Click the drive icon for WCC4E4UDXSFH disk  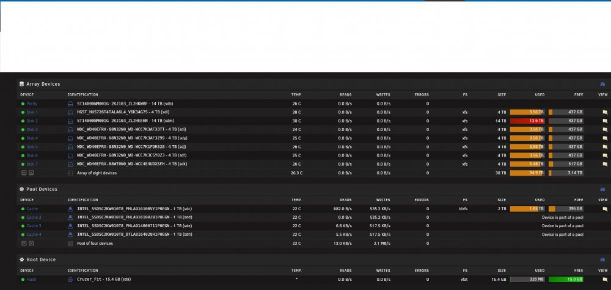[70, 164]
